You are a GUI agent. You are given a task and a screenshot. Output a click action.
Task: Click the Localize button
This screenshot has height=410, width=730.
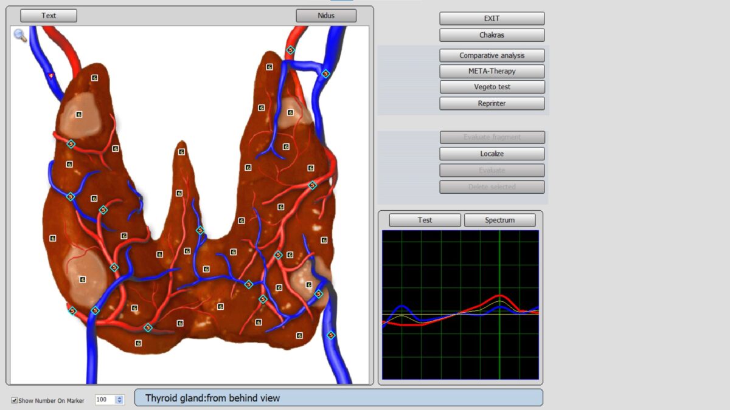click(492, 154)
